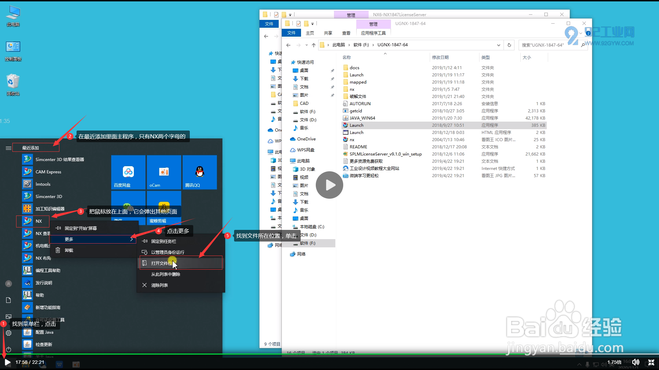
Task: Click the user account icon
Action: tap(9, 284)
